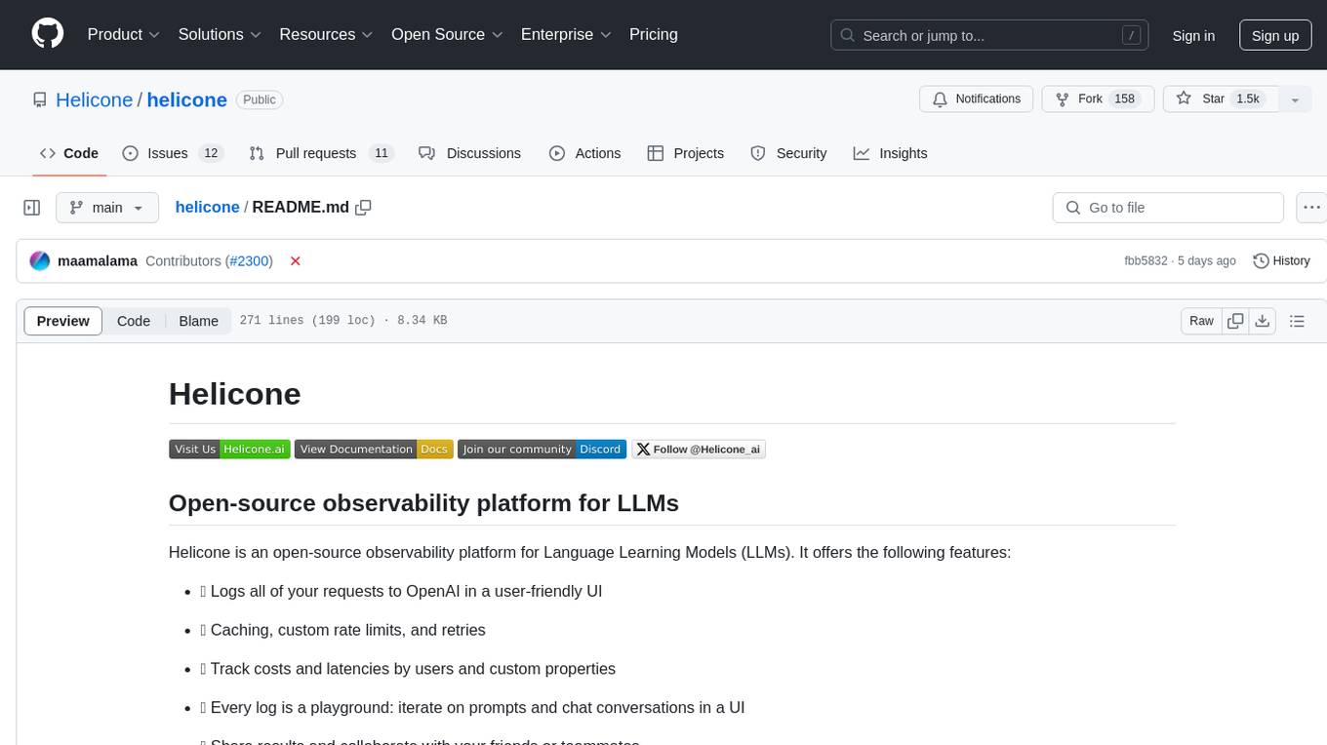Click the View Documentation Docs badge

click(373, 450)
